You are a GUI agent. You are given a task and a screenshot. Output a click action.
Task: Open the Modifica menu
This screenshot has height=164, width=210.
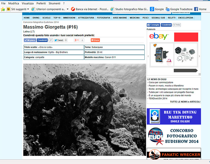(14, 3)
